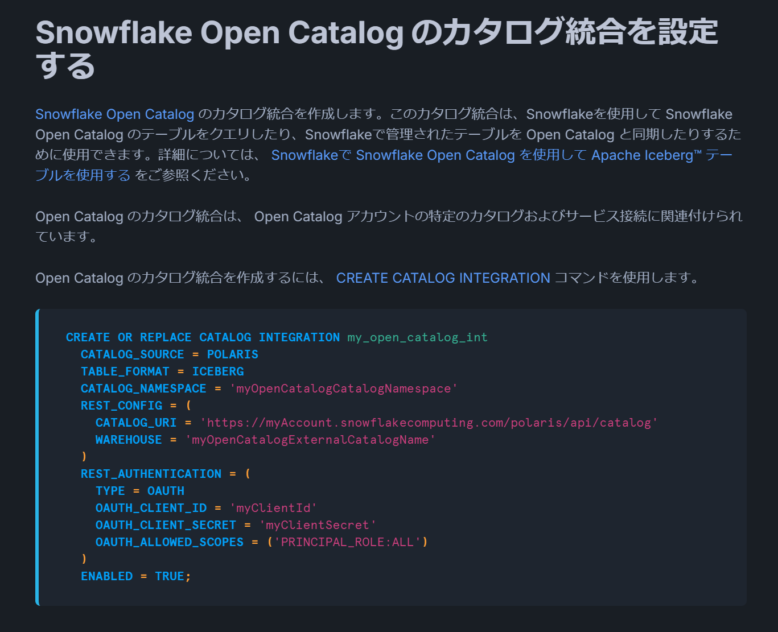Click the text 'をご参照ください。'
The width and height of the screenshot is (778, 632).
[194, 175]
